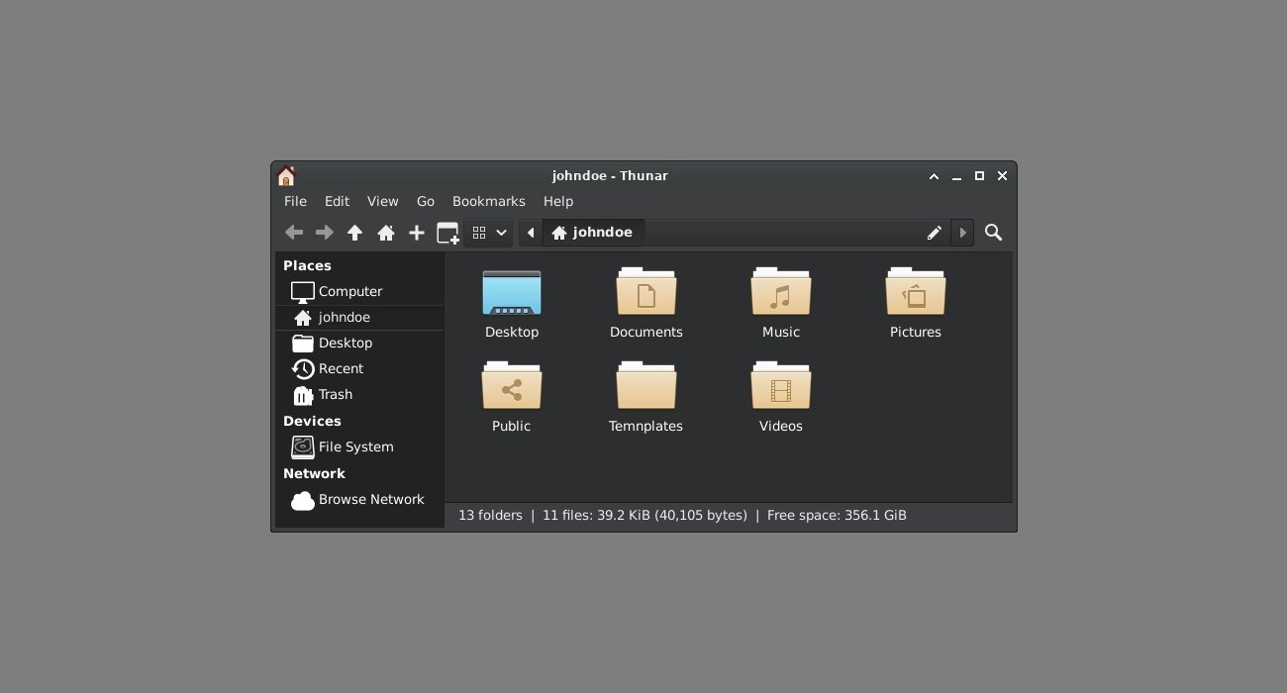Select the Temnplates folder icon
The image size is (1287, 693).
646,386
